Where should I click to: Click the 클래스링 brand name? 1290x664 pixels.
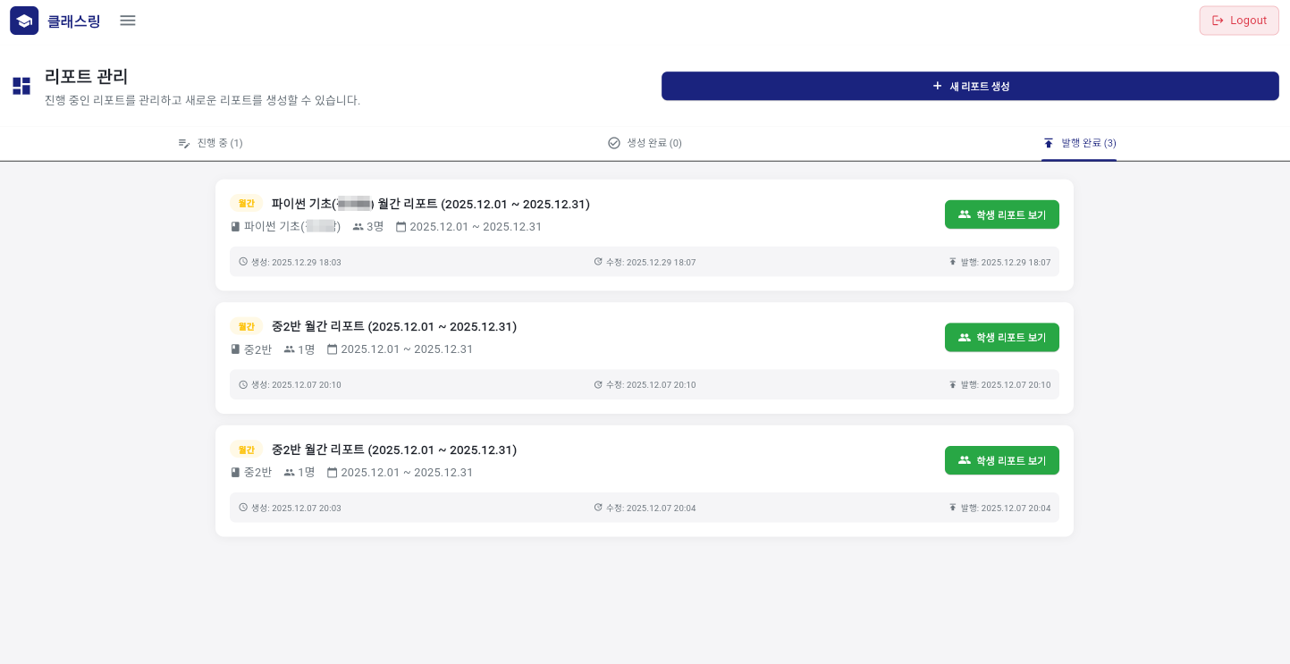pyautogui.click(x=74, y=21)
